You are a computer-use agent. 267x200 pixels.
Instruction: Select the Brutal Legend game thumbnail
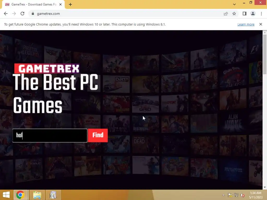click(29, 51)
